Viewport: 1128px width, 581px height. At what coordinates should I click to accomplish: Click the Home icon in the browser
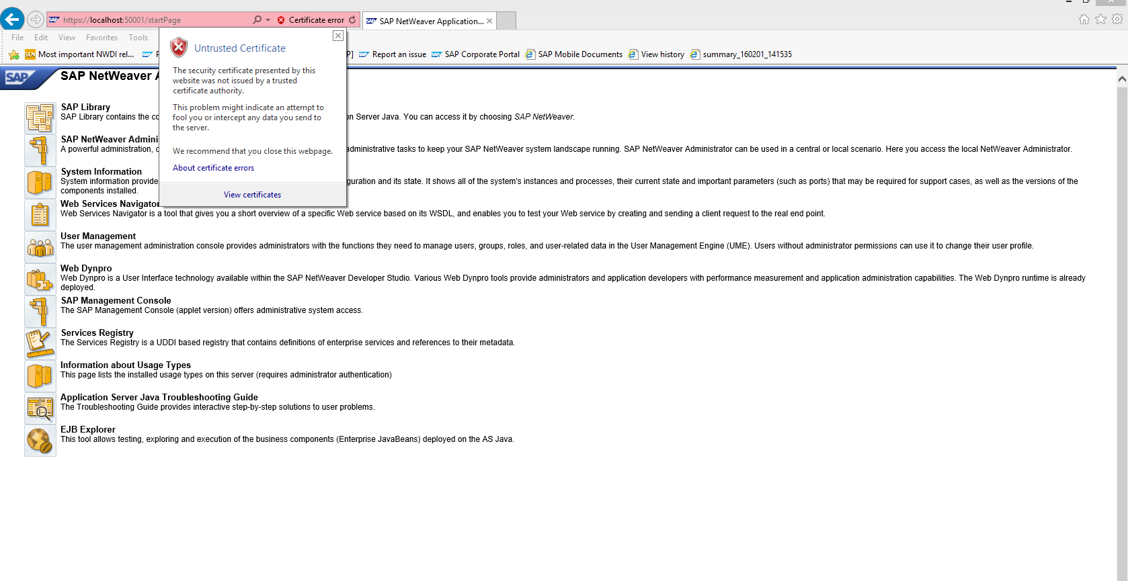click(x=1084, y=19)
